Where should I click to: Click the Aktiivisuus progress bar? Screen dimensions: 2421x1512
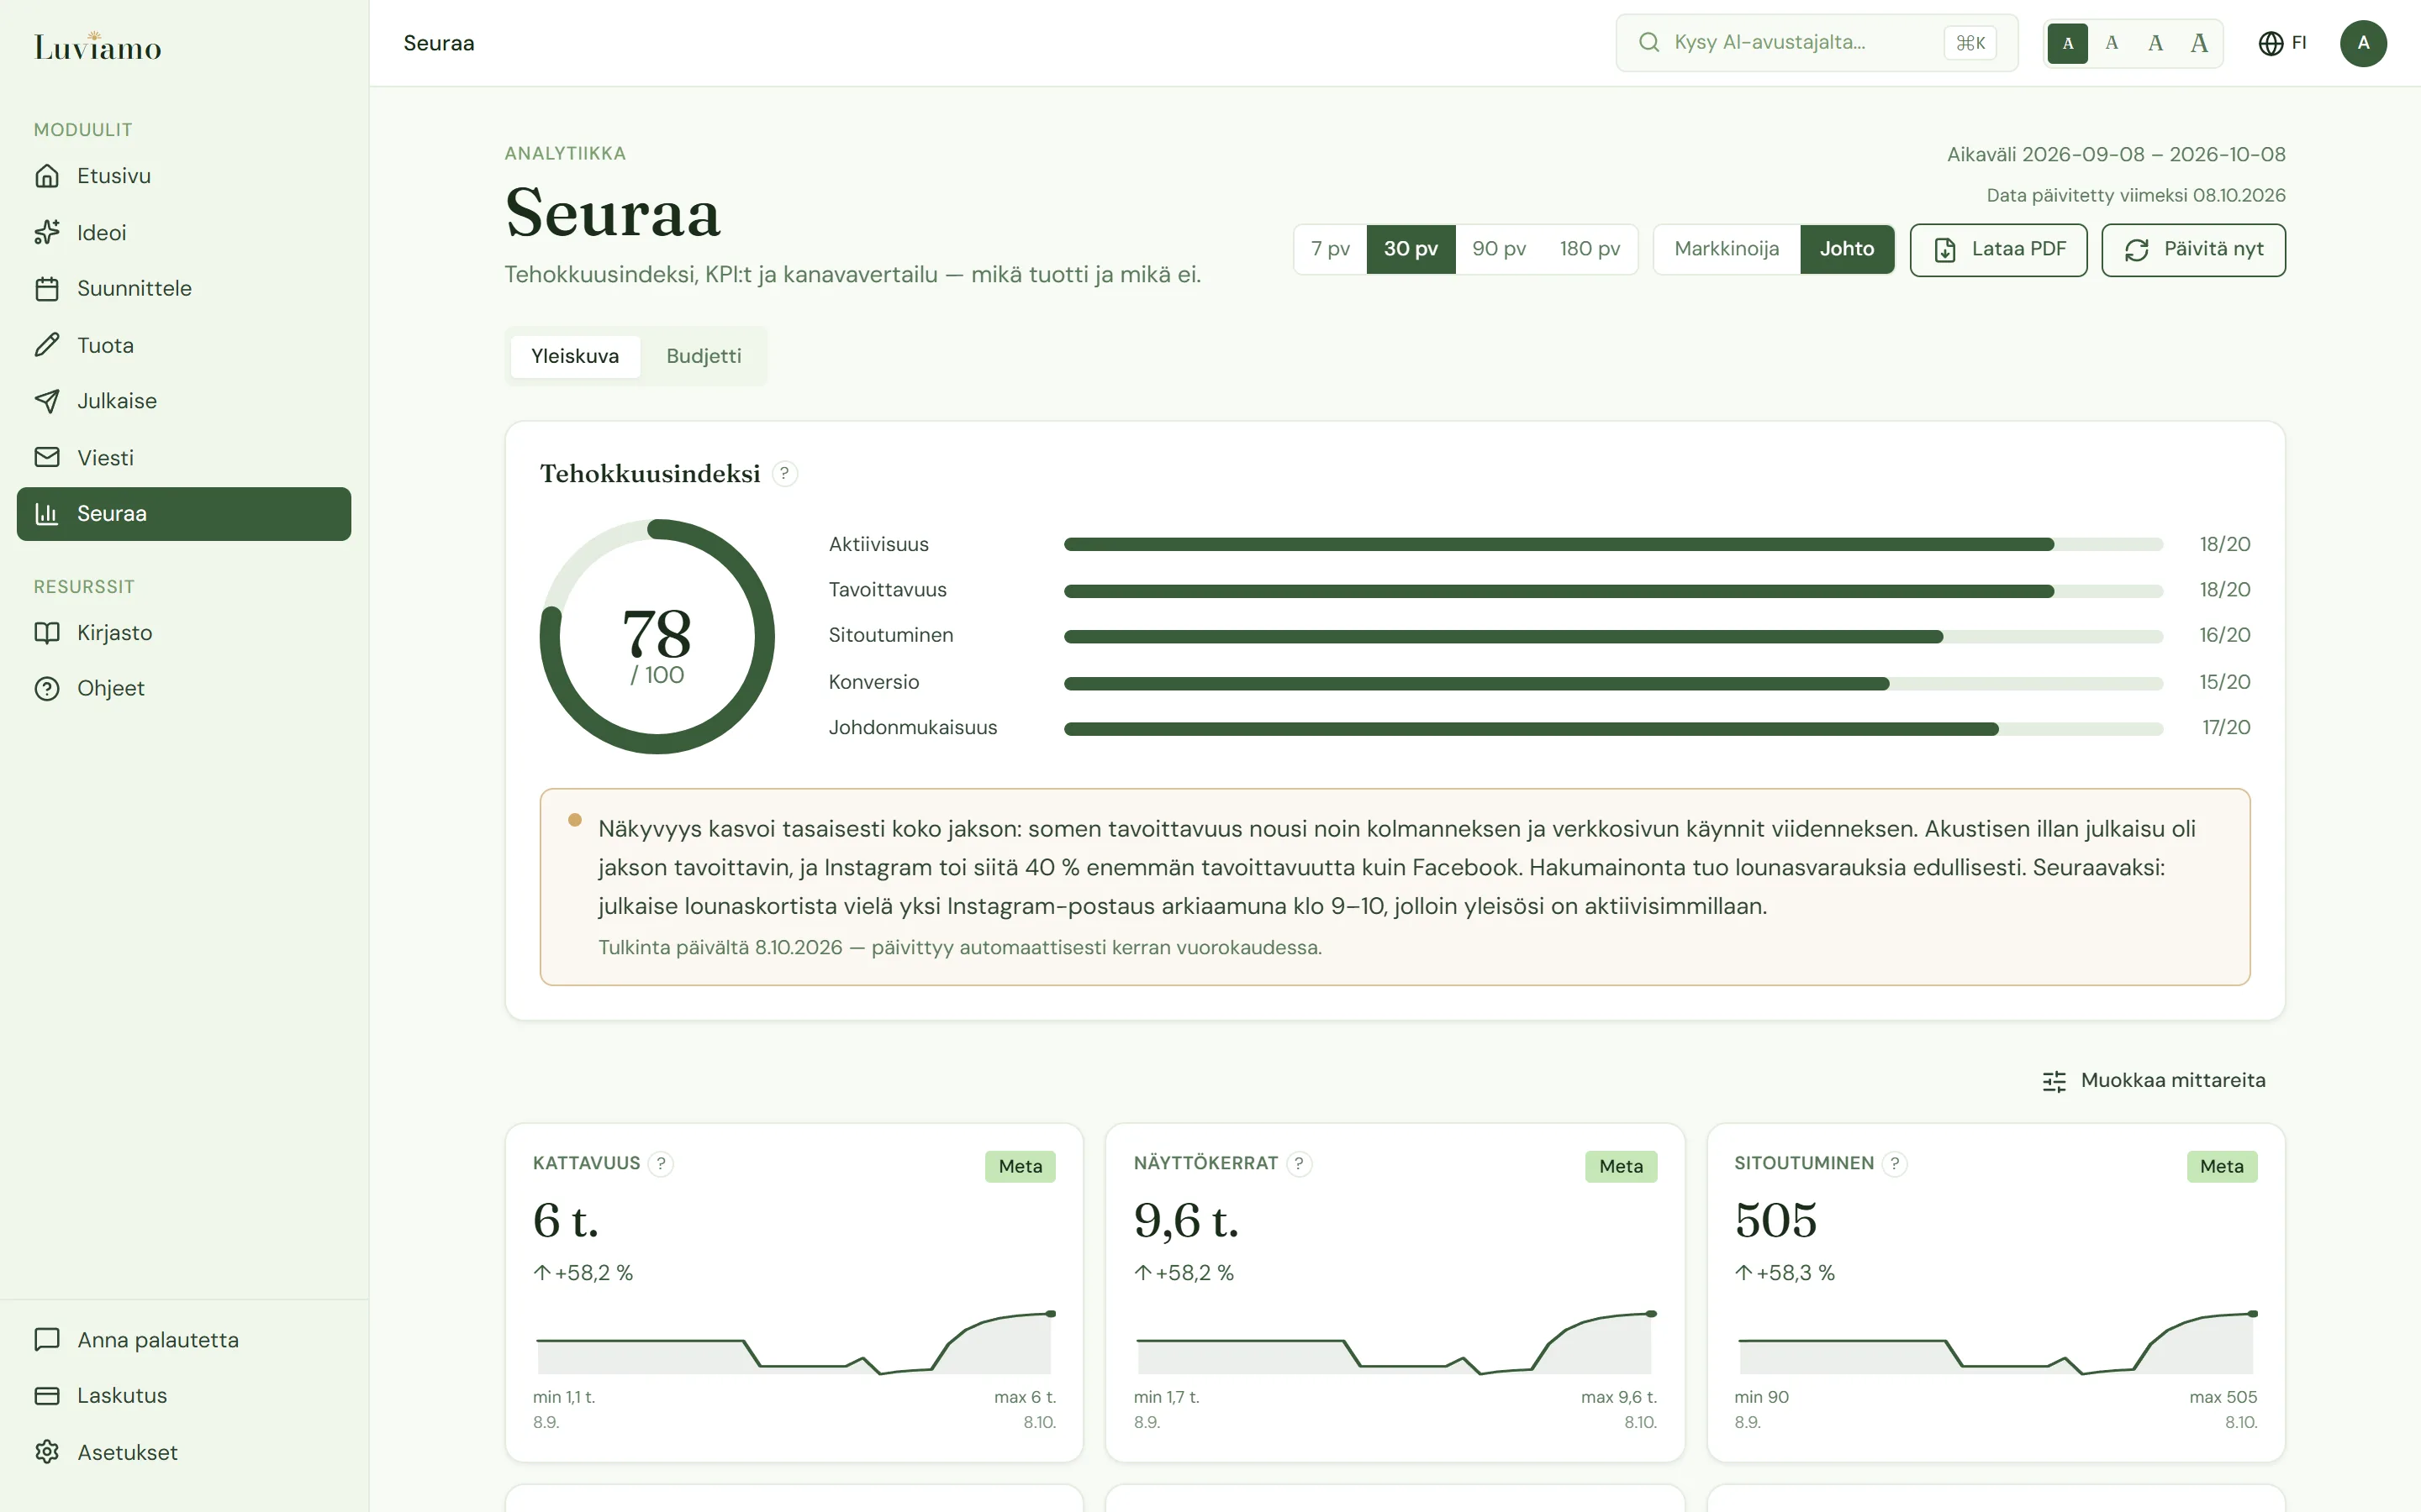point(1612,545)
